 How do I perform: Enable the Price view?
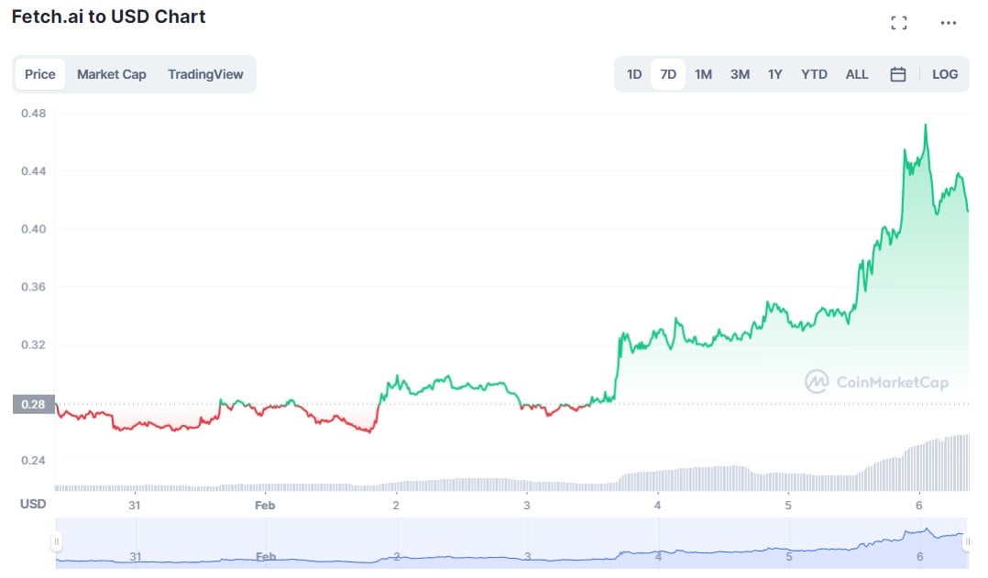tap(39, 74)
